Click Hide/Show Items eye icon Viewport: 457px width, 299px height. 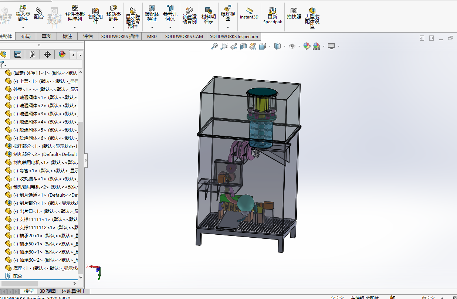[x=292, y=46]
